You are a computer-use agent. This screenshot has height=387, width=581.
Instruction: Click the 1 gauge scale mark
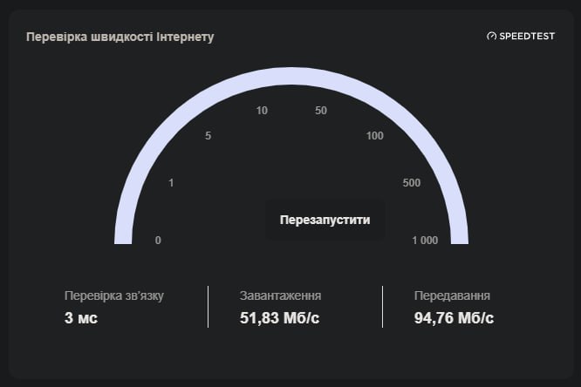[171, 183]
